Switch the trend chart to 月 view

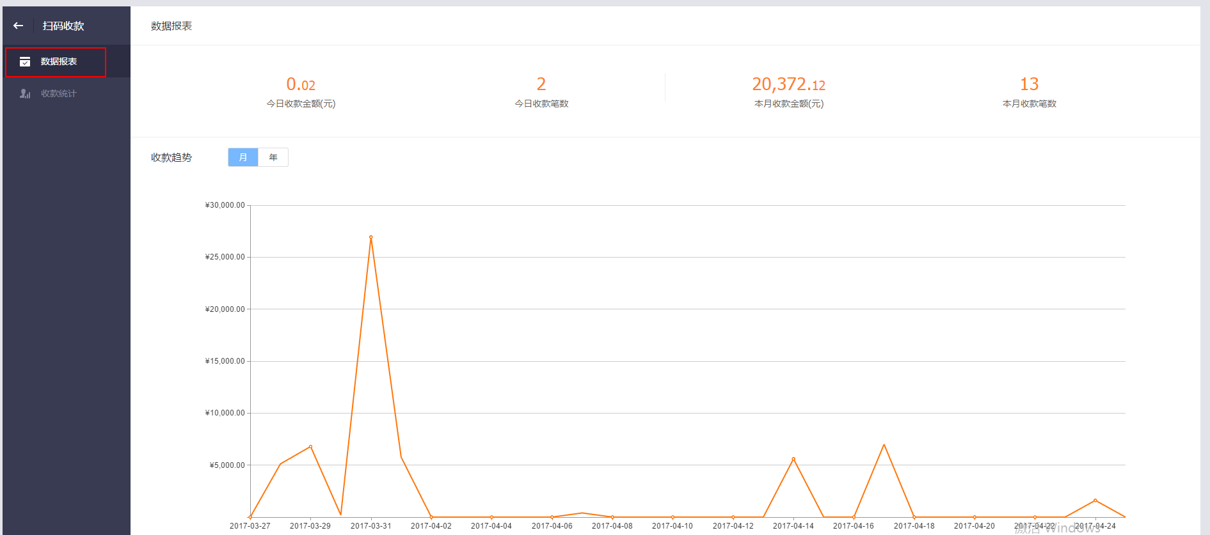[243, 157]
